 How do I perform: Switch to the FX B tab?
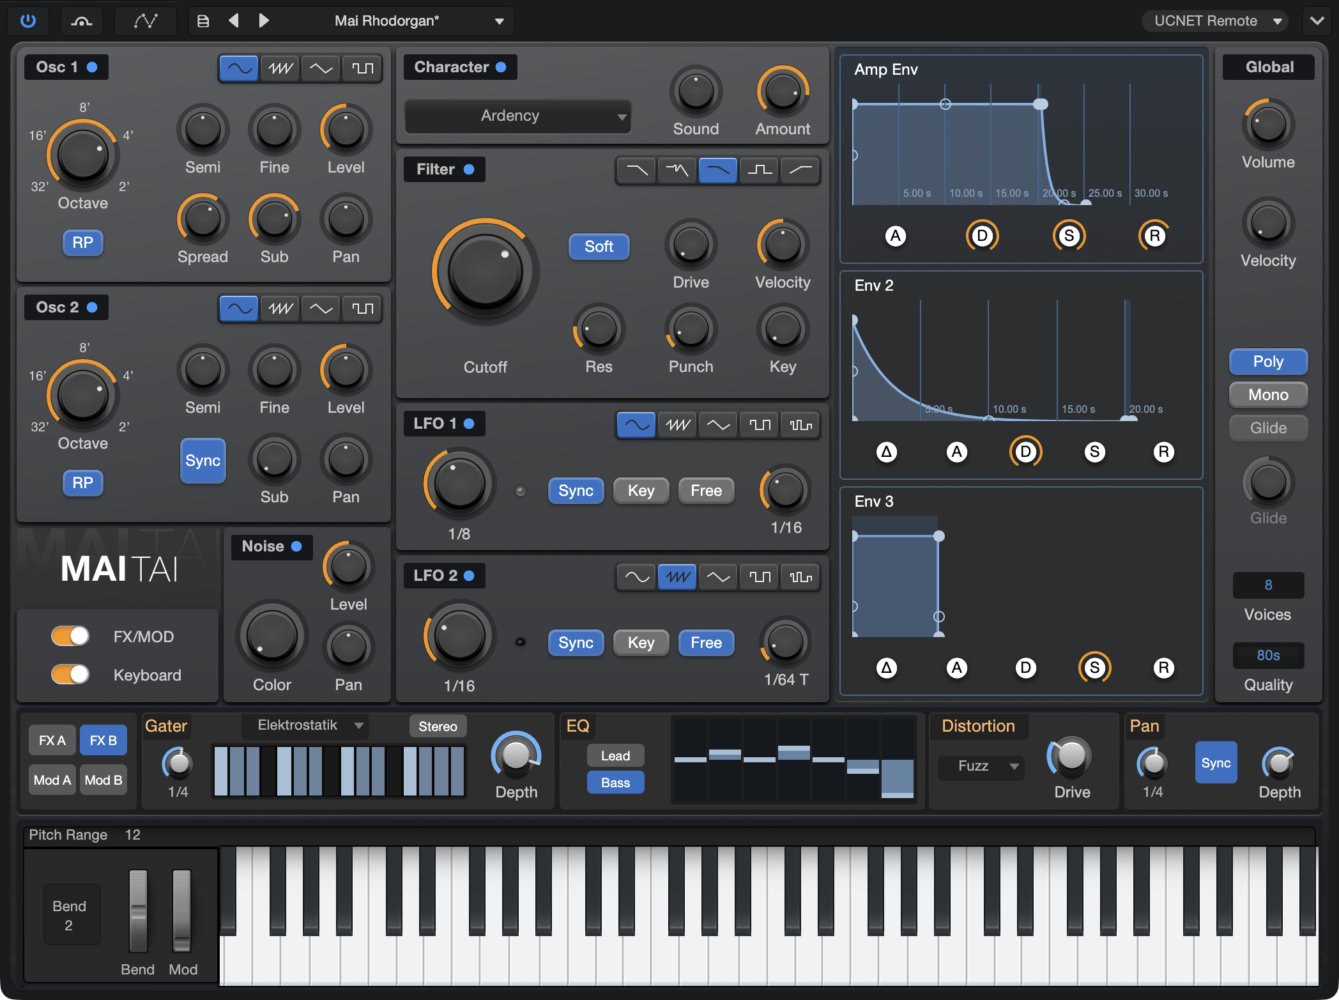point(103,741)
